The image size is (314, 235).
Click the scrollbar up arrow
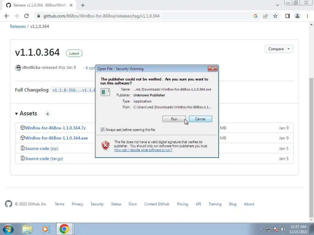click(x=311, y=24)
